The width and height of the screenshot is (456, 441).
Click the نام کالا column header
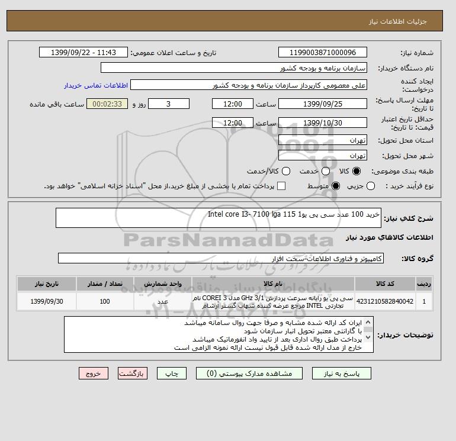(273, 284)
